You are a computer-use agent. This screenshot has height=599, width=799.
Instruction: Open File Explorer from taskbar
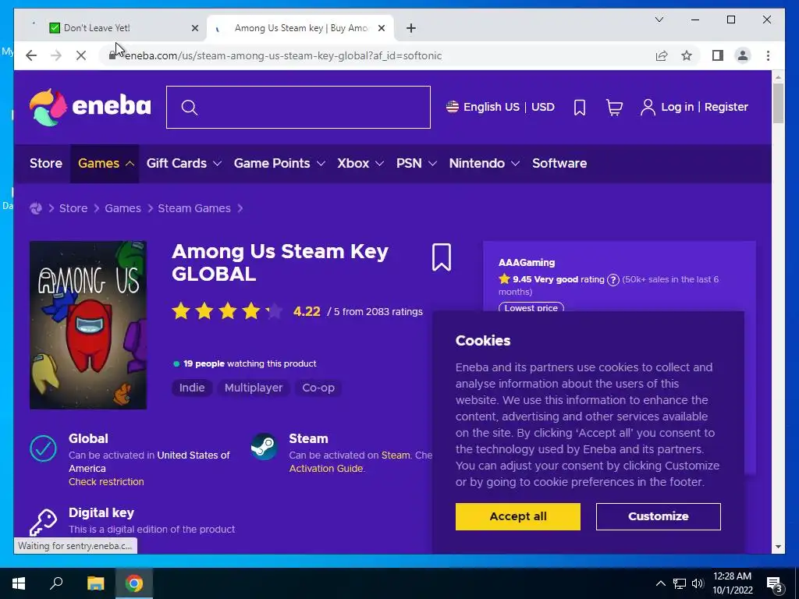tap(95, 583)
